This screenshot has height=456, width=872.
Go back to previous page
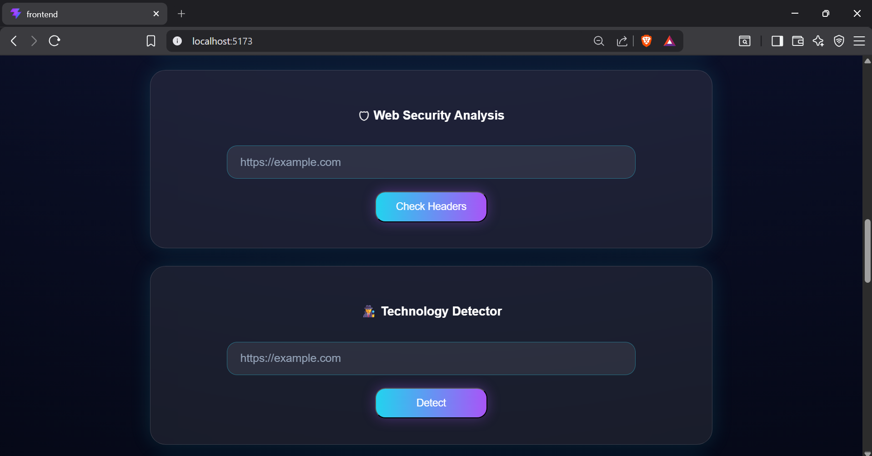click(14, 41)
